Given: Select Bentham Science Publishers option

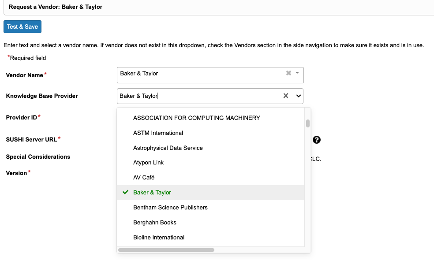Looking at the screenshot, I should point(211,207).
